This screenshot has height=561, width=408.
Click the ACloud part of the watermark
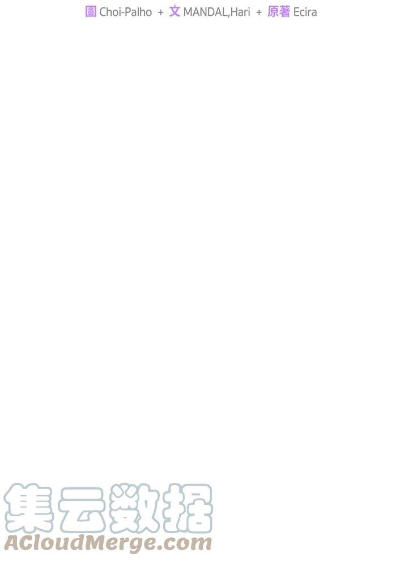click(x=45, y=543)
